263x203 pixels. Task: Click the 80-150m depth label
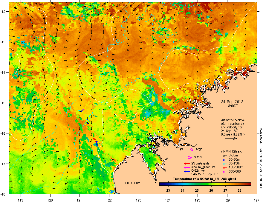click(235, 164)
